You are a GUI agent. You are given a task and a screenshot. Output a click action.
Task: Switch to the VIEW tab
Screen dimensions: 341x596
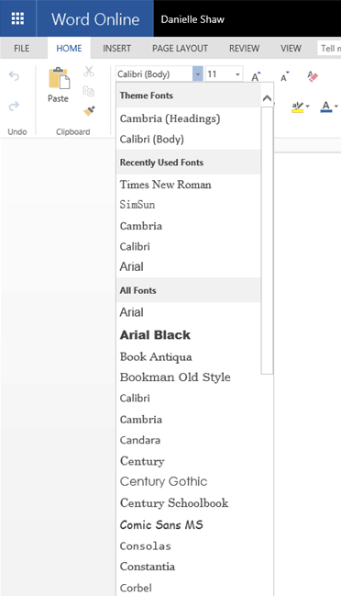click(291, 49)
